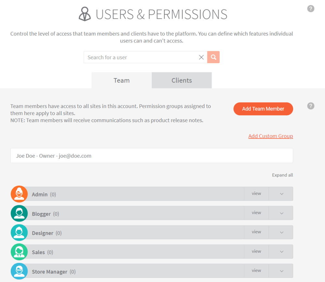Image resolution: width=325 pixels, height=282 pixels.
Task: Click the Store Manager group avatar icon
Action: [x=19, y=271]
